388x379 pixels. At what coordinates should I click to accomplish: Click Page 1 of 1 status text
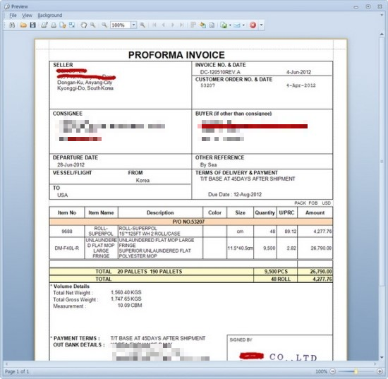[17, 371]
